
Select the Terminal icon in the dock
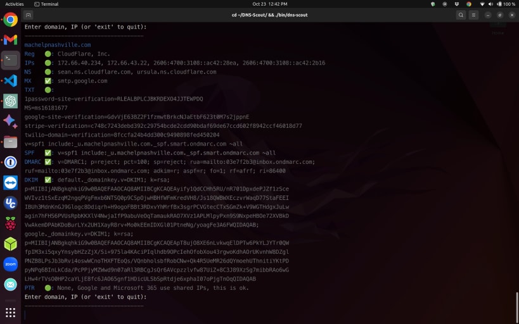click(x=10, y=60)
